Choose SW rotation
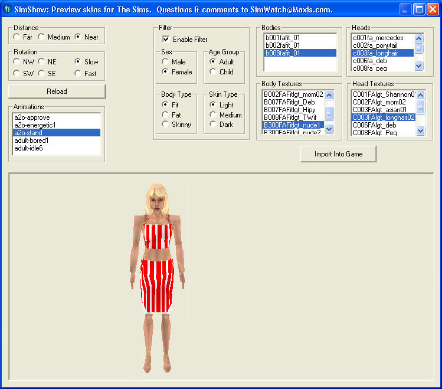The width and height of the screenshot is (442, 389). point(24,74)
